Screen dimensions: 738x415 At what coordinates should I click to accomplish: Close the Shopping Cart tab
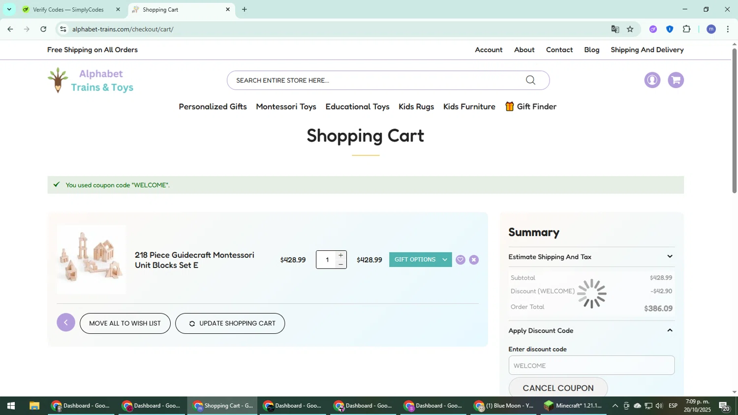[228, 9]
